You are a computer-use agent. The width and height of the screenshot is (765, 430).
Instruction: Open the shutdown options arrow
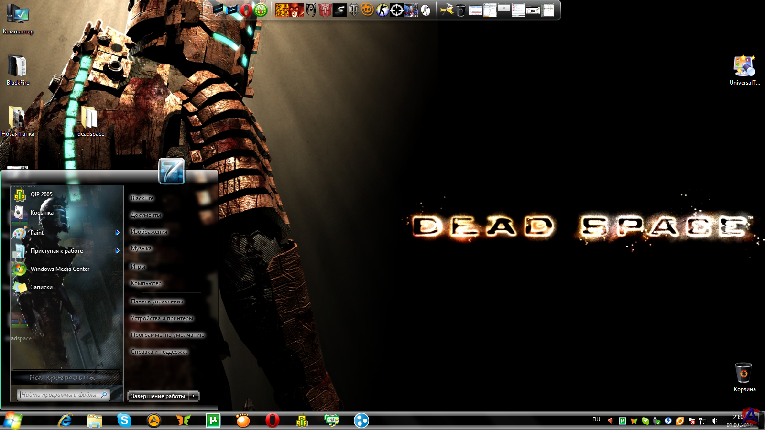coord(194,396)
